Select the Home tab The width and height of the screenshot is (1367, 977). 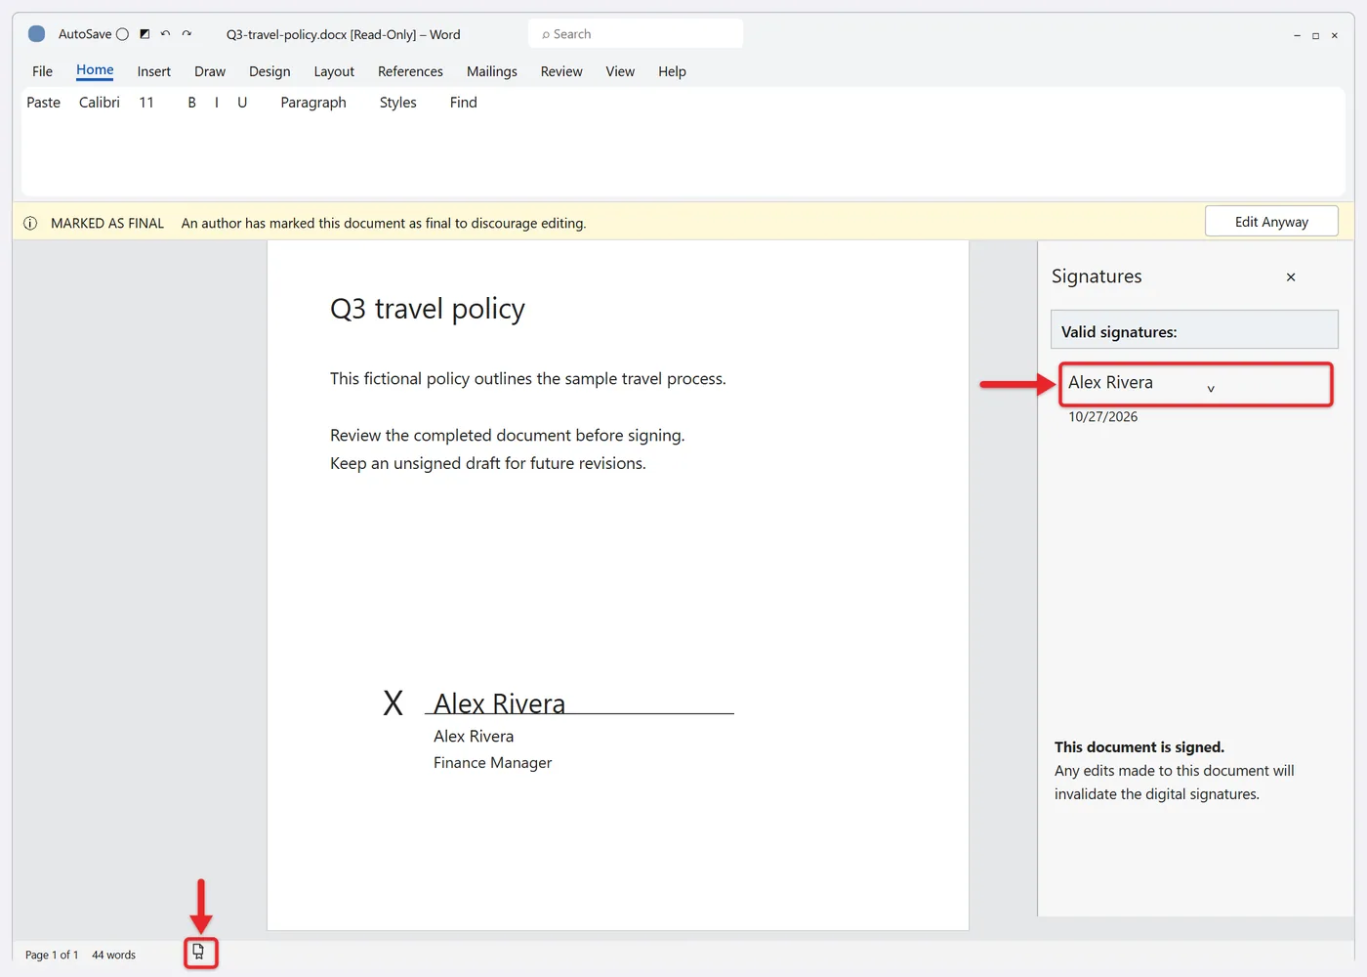(x=95, y=70)
